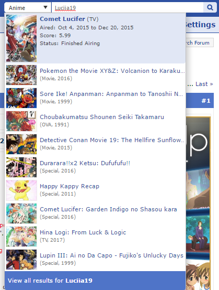Click the search field containing Luciia19

coord(128,7)
